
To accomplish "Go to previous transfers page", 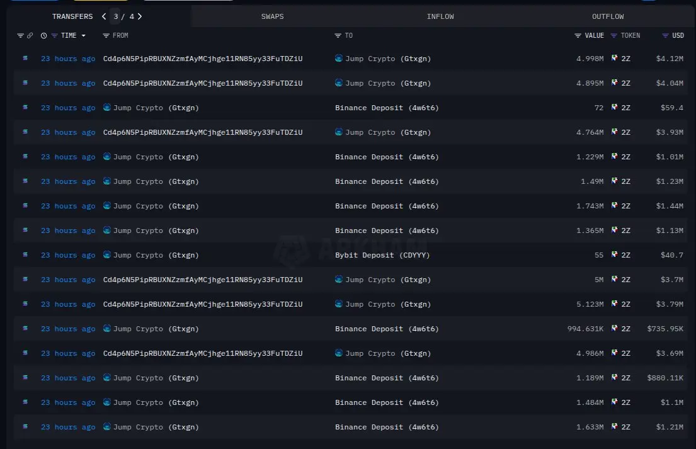I will click(x=104, y=16).
